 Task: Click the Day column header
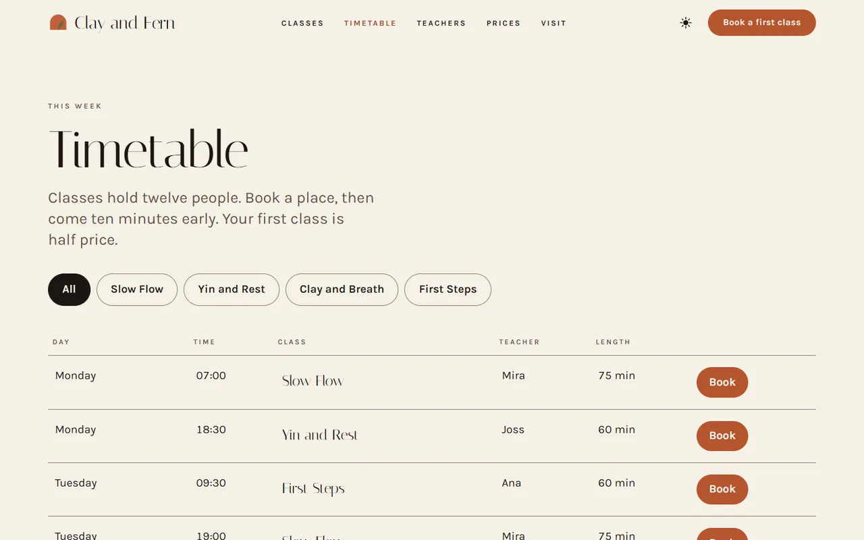(61, 342)
